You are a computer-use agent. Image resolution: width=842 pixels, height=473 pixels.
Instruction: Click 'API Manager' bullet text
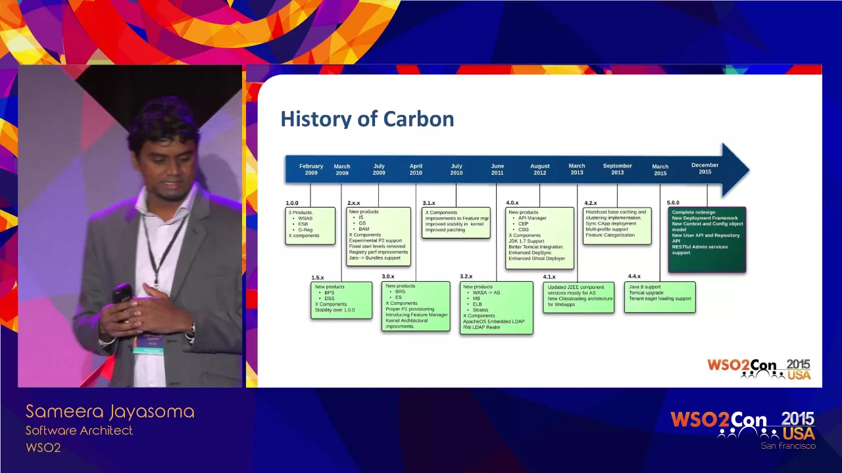[532, 218]
